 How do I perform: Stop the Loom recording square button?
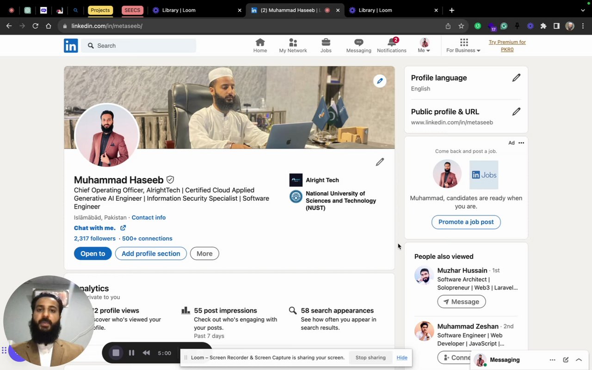116,353
